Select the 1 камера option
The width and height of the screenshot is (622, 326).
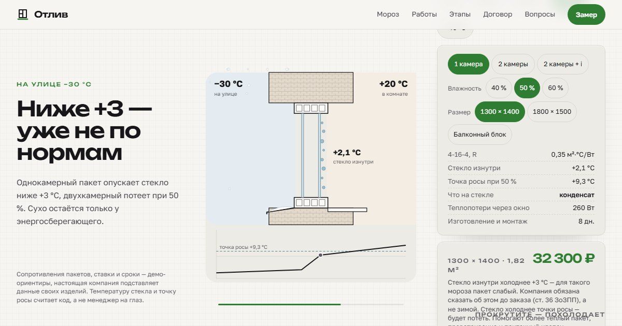(x=469, y=64)
